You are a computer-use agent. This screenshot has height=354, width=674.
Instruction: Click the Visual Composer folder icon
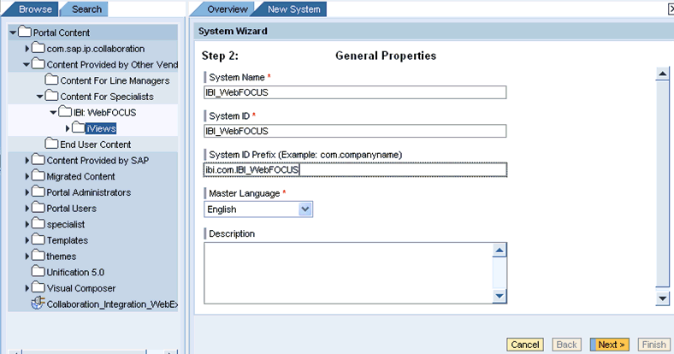coord(38,288)
